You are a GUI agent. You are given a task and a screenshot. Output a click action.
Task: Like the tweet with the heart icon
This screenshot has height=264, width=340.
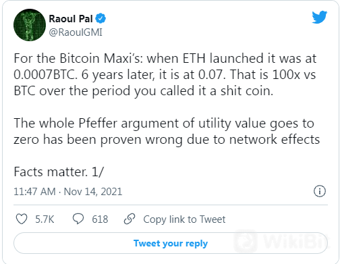22,219
